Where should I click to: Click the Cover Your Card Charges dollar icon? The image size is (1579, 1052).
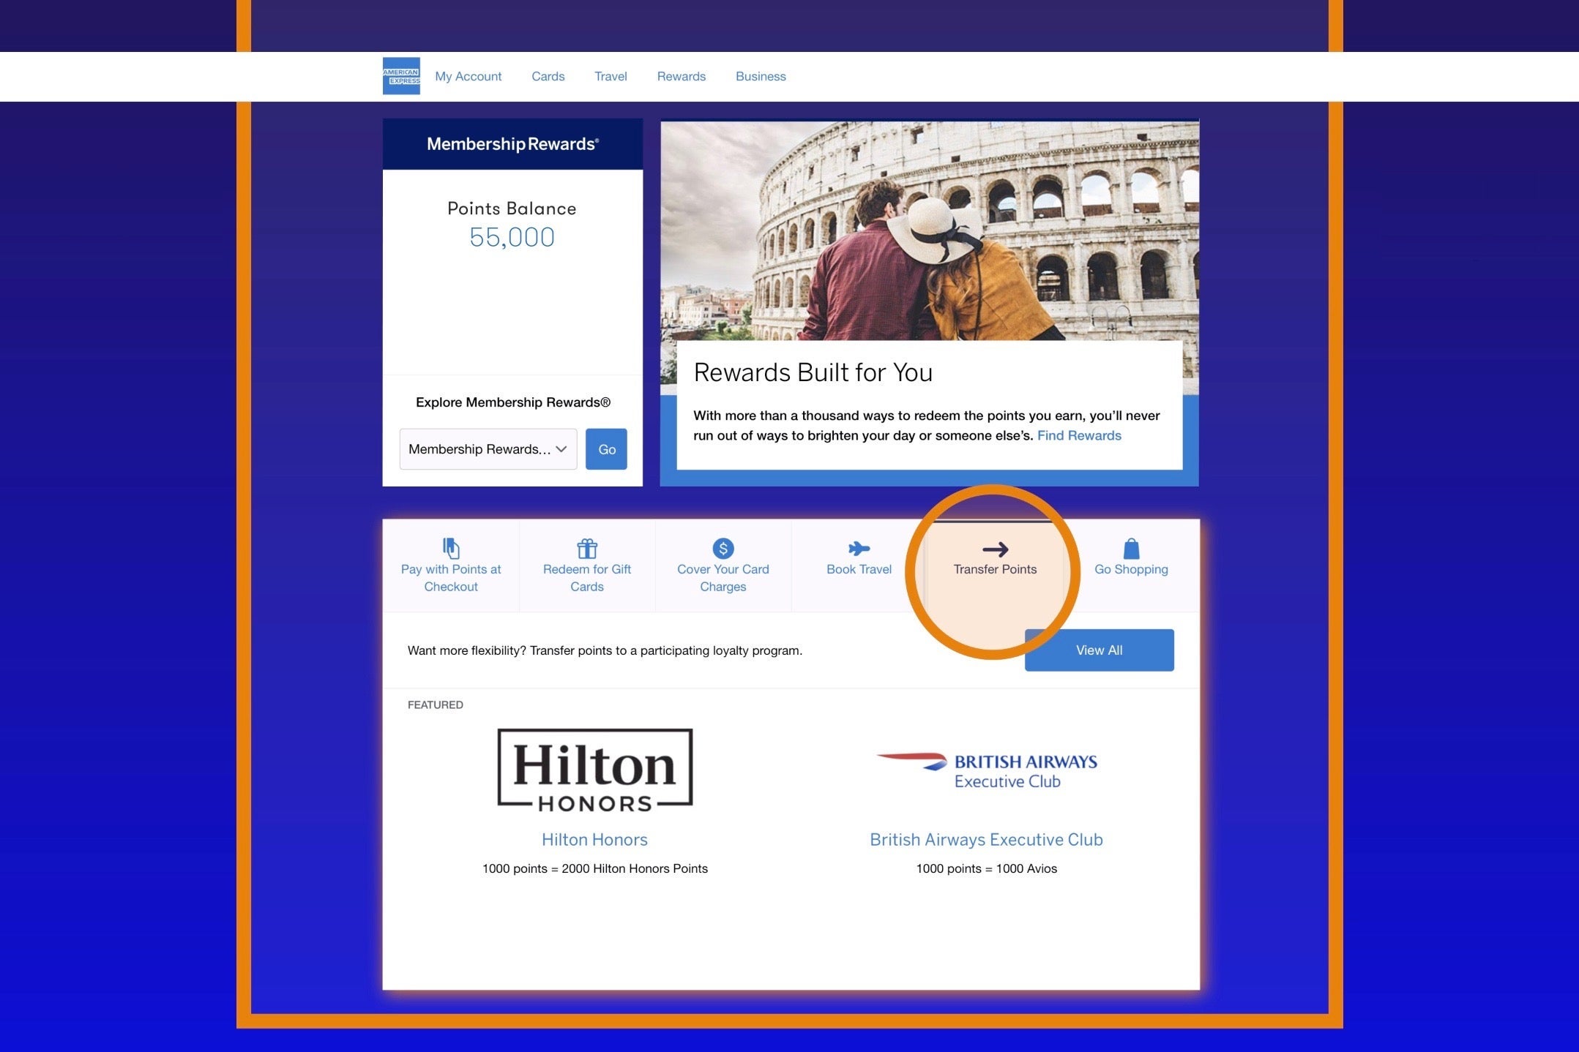tap(723, 548)
